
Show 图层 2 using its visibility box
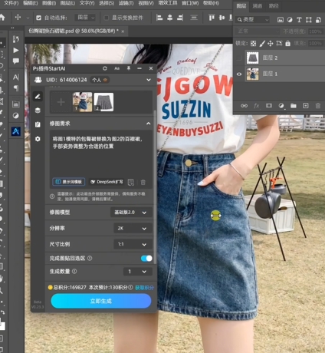tap(239, 58)
